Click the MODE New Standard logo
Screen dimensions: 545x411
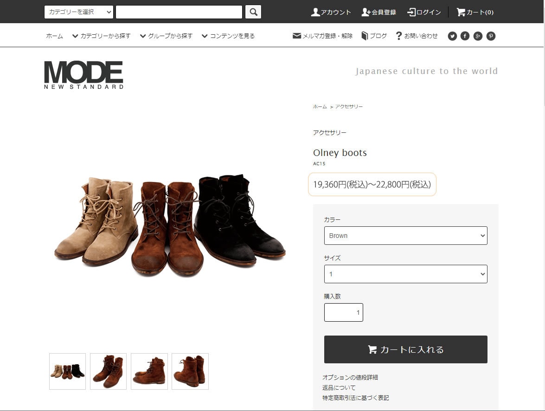(84, 75)
